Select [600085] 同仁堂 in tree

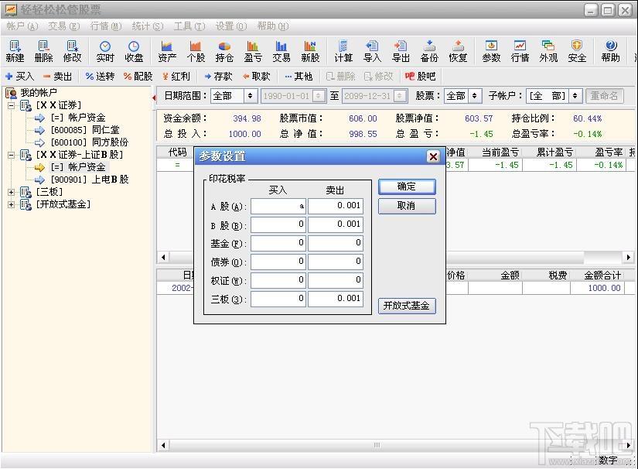[85, 130]
